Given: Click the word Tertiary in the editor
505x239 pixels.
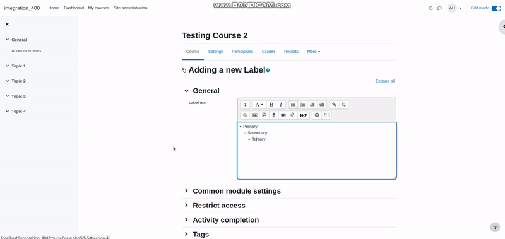Looking at the screenshot, I should tap(259, 139).
